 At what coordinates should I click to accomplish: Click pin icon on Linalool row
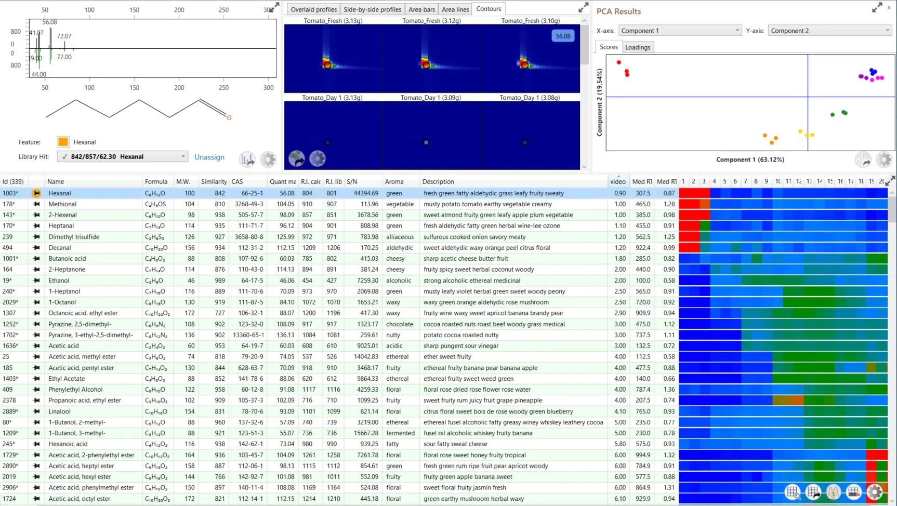coord(36,411)
